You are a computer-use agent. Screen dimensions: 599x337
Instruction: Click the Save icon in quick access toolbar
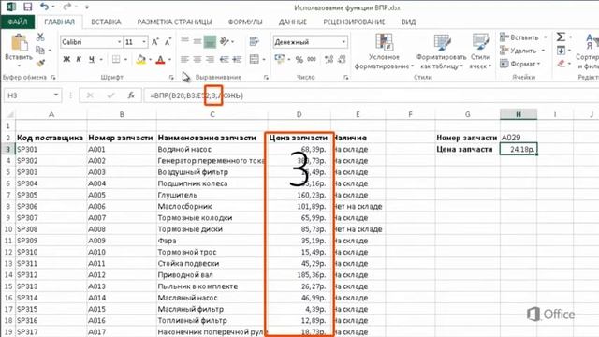[x=27, y=7]
